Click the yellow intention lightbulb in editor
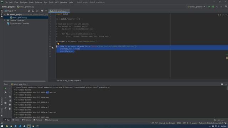This screenshot has height=128, width=228. (58, 44)
